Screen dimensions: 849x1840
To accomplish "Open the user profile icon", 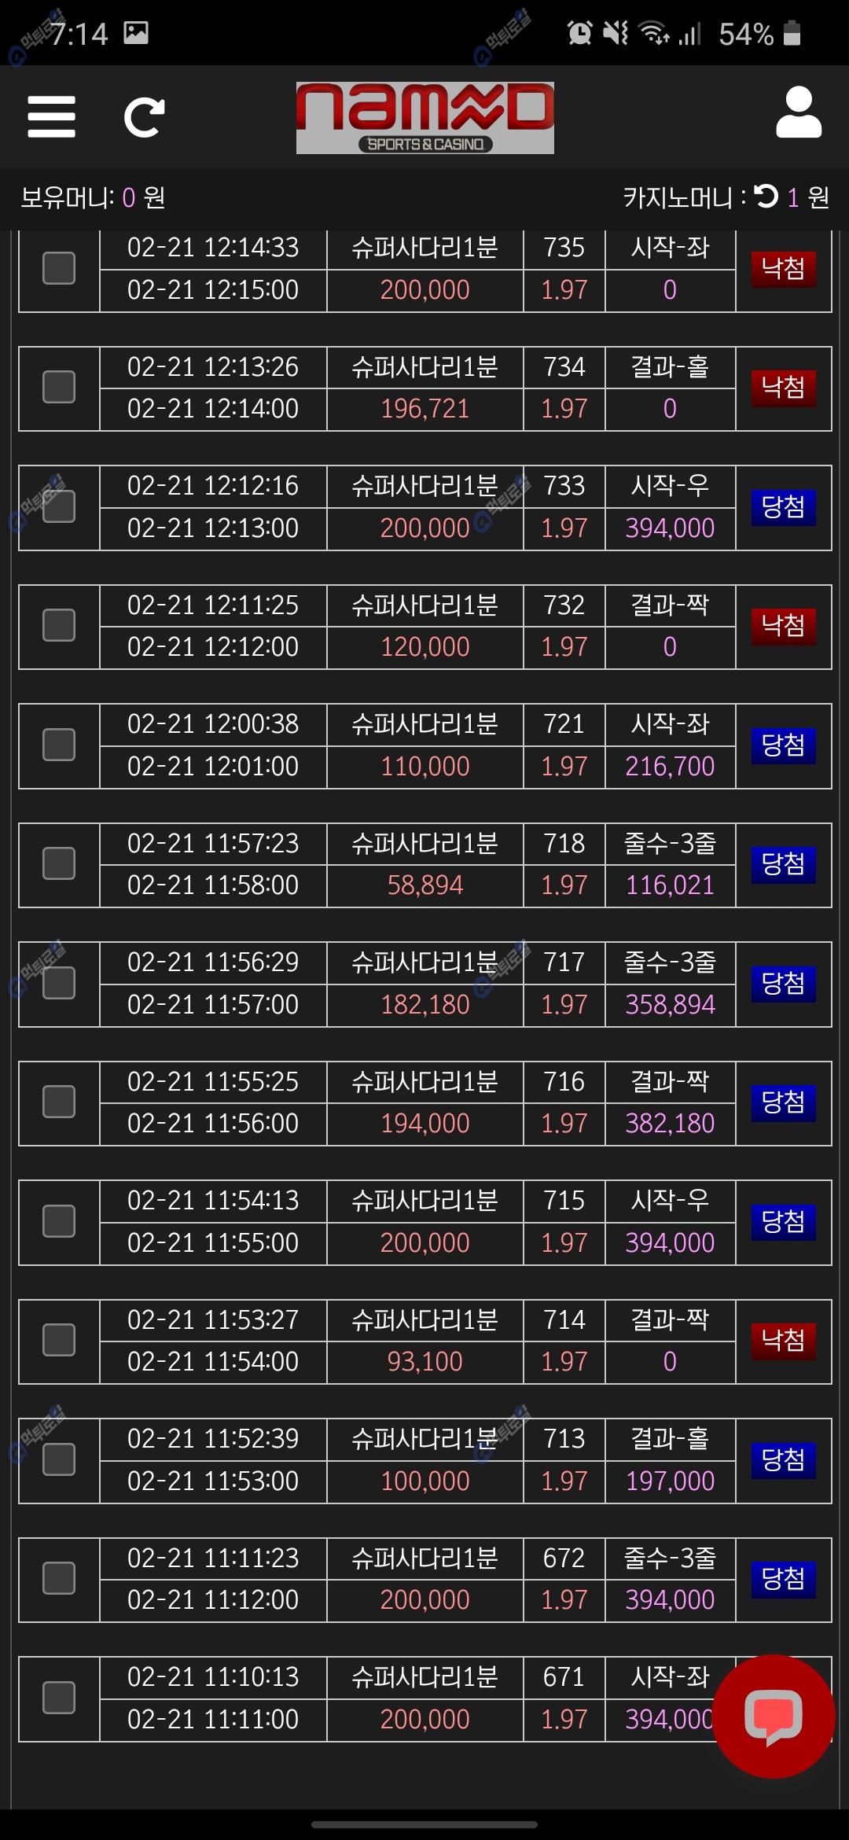I will point(799,113).
